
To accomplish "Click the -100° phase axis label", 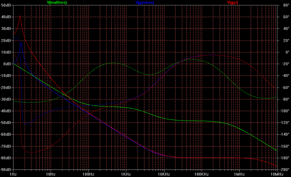I will pyautogui.click(x=285, y=111).
